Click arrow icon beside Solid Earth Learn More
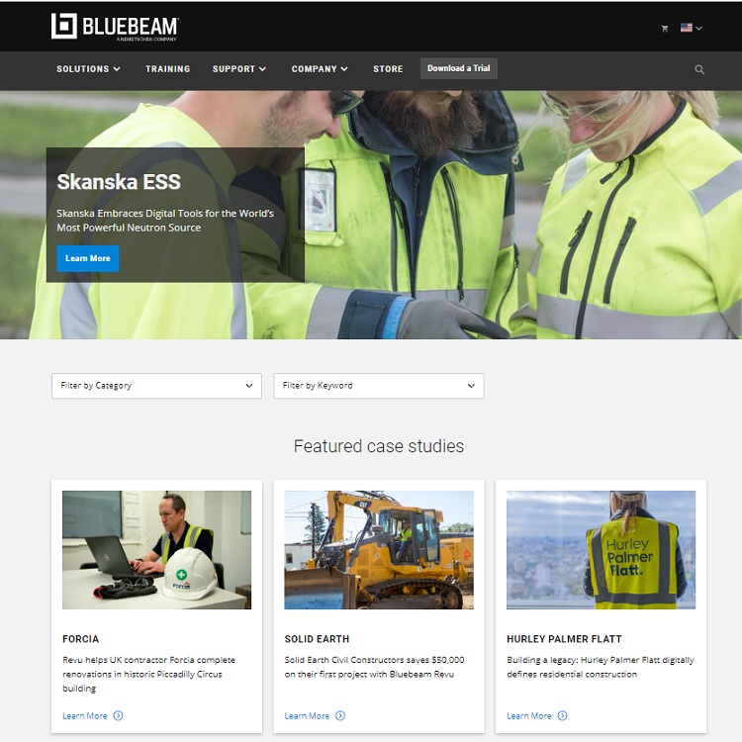Viewport: 742px width, 742px height. [340, 715]
